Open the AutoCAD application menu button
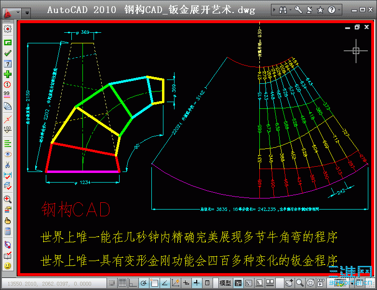This screenshot has width=377, height=290. 12,13
